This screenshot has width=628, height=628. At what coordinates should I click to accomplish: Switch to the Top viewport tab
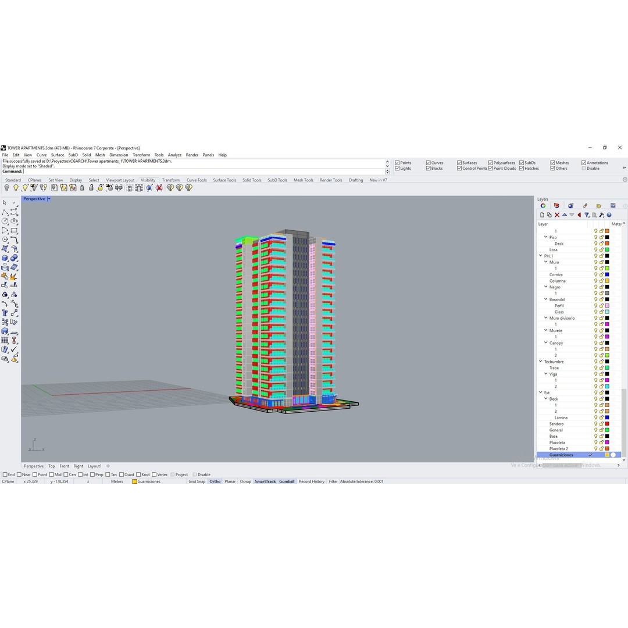point(52,466)
